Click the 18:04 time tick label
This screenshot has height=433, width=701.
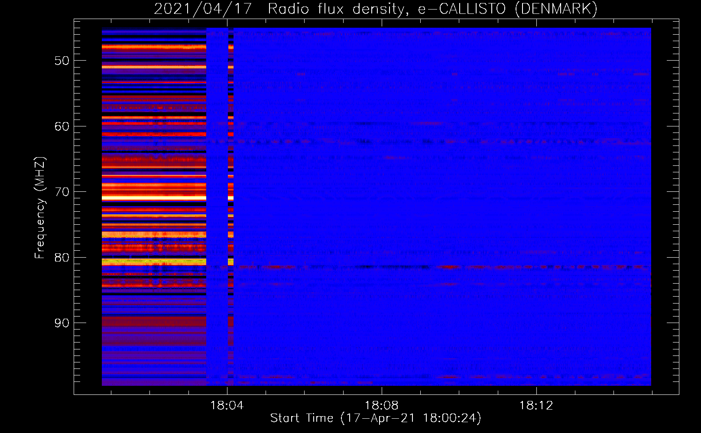[x=227, y=406]
